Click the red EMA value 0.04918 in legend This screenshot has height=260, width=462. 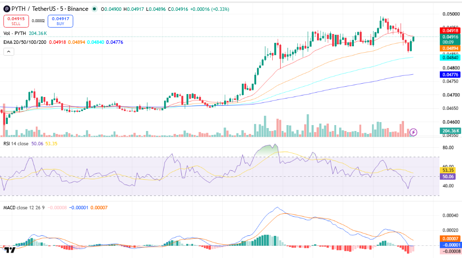[58, 42]
